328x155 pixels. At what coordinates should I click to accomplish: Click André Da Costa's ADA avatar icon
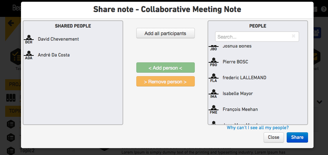tap(29, 55)
